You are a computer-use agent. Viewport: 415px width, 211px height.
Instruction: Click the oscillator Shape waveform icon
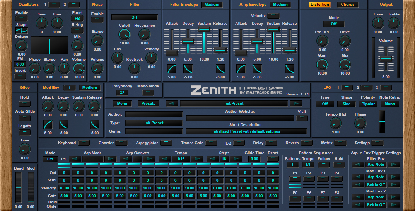click(x=21, y=31)
